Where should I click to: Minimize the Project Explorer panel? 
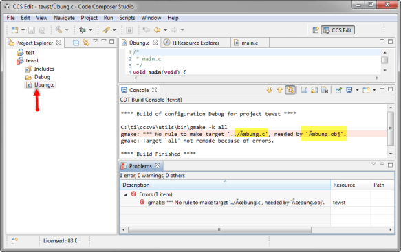pyautogui.click(x=104, y=41)
